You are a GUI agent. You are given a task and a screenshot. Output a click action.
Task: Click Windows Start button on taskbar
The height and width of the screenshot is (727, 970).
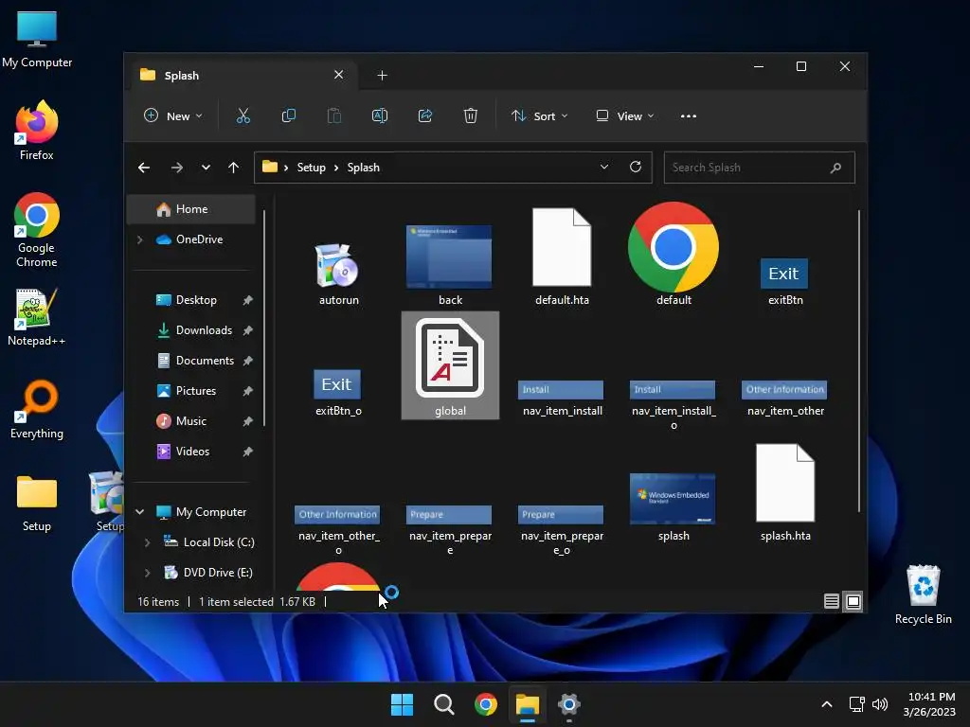402,704
